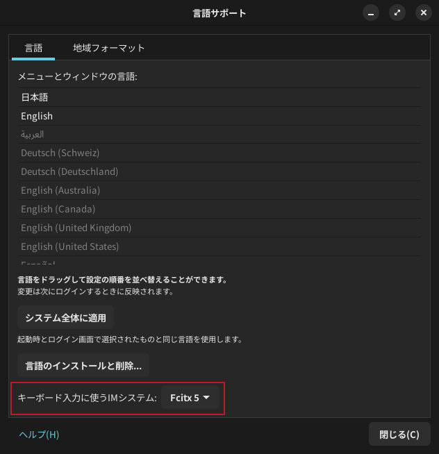Image resolution: width=439 pixels, height=454 pixels.
Task: Open the 地域フォーマット tab
Action: pos(109,48)
